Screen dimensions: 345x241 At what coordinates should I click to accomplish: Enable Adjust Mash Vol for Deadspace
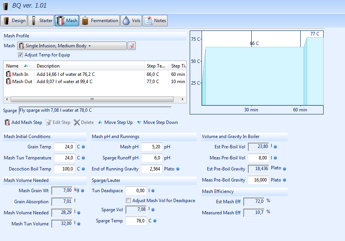click(x=129, y=201)
